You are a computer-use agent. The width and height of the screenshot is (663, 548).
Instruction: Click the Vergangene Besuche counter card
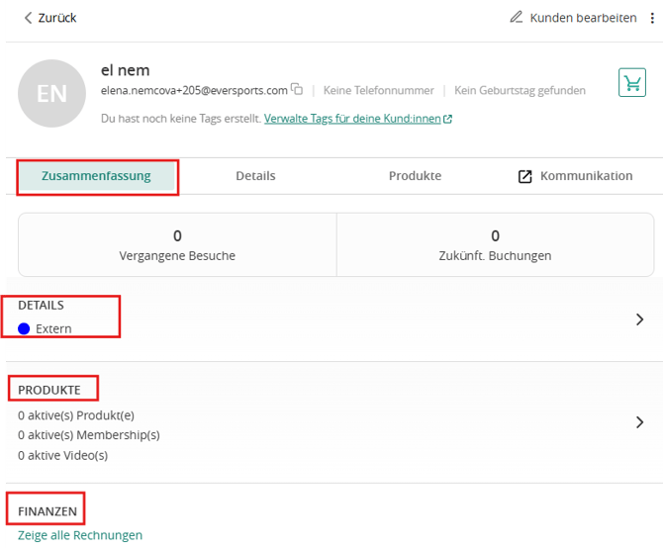point(177,245)
